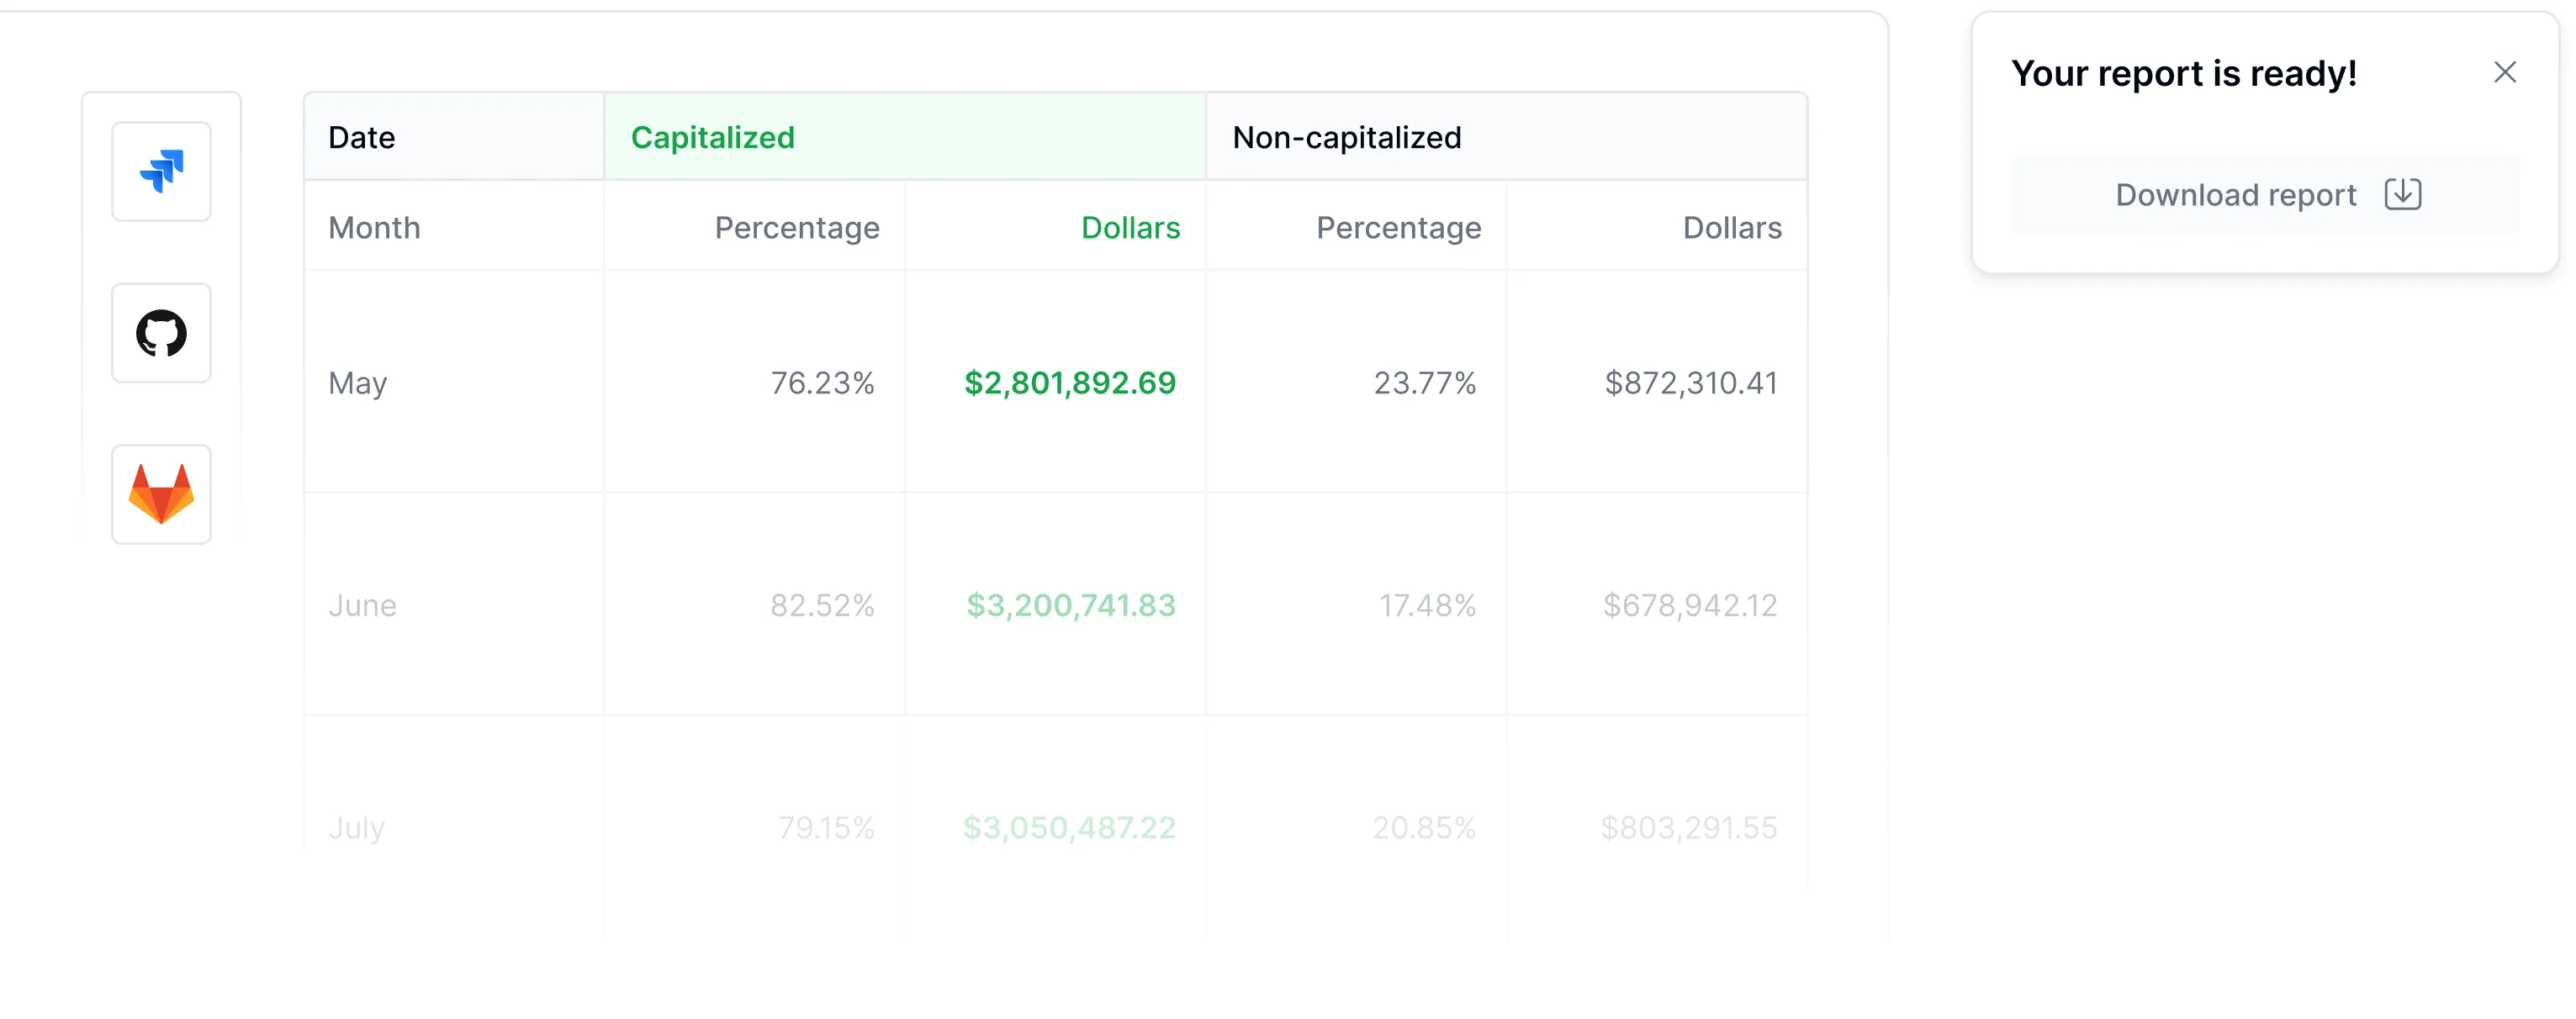The image size is (2576, 1019).
Task: Select the Non-capitalized column group header
Action: pyautogui.click(x=1346, y=137)
